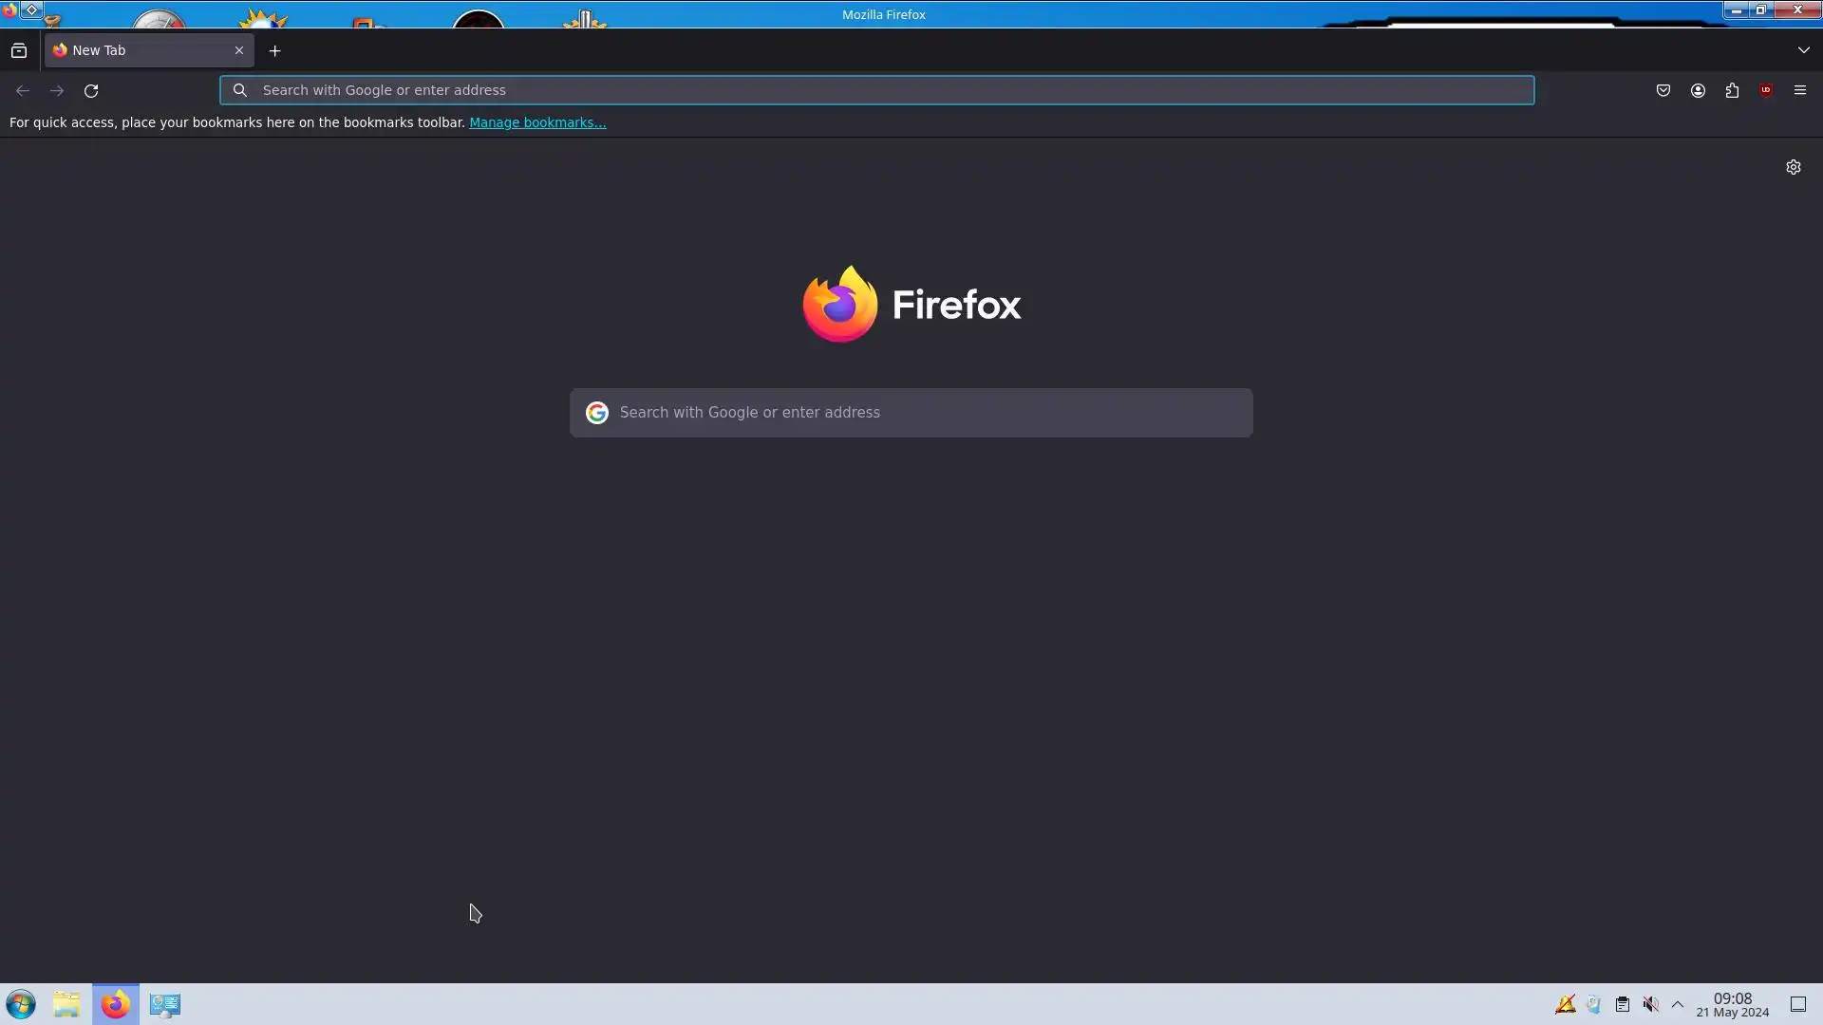Open the recent browsing Firefox View icon

tap(19, 50)
